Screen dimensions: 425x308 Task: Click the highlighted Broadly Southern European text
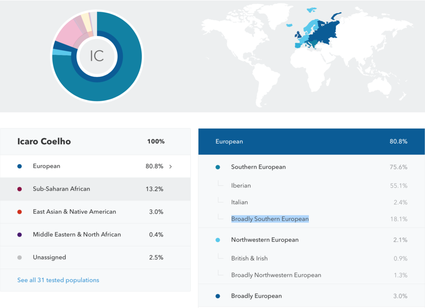click(270, 219)
